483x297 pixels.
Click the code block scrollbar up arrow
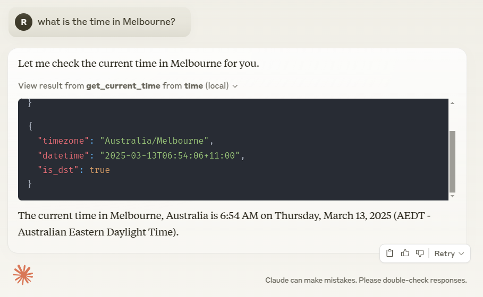click(x=452, y=103)
